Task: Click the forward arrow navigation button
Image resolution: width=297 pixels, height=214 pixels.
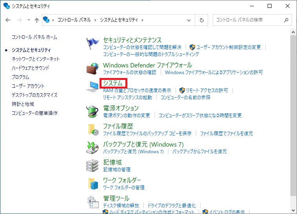Action: pos(20,20)
